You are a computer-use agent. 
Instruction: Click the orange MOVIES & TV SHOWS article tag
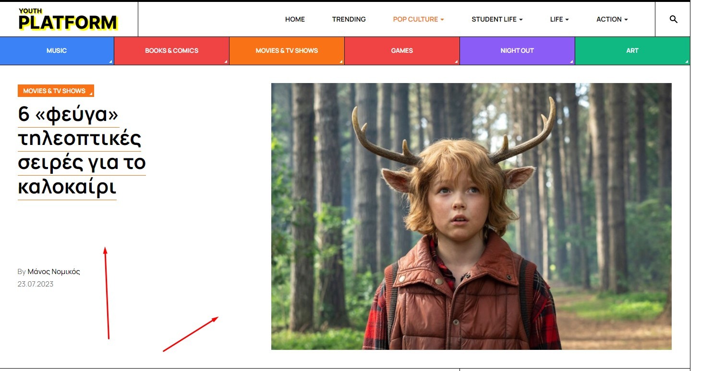click(54, 91)
